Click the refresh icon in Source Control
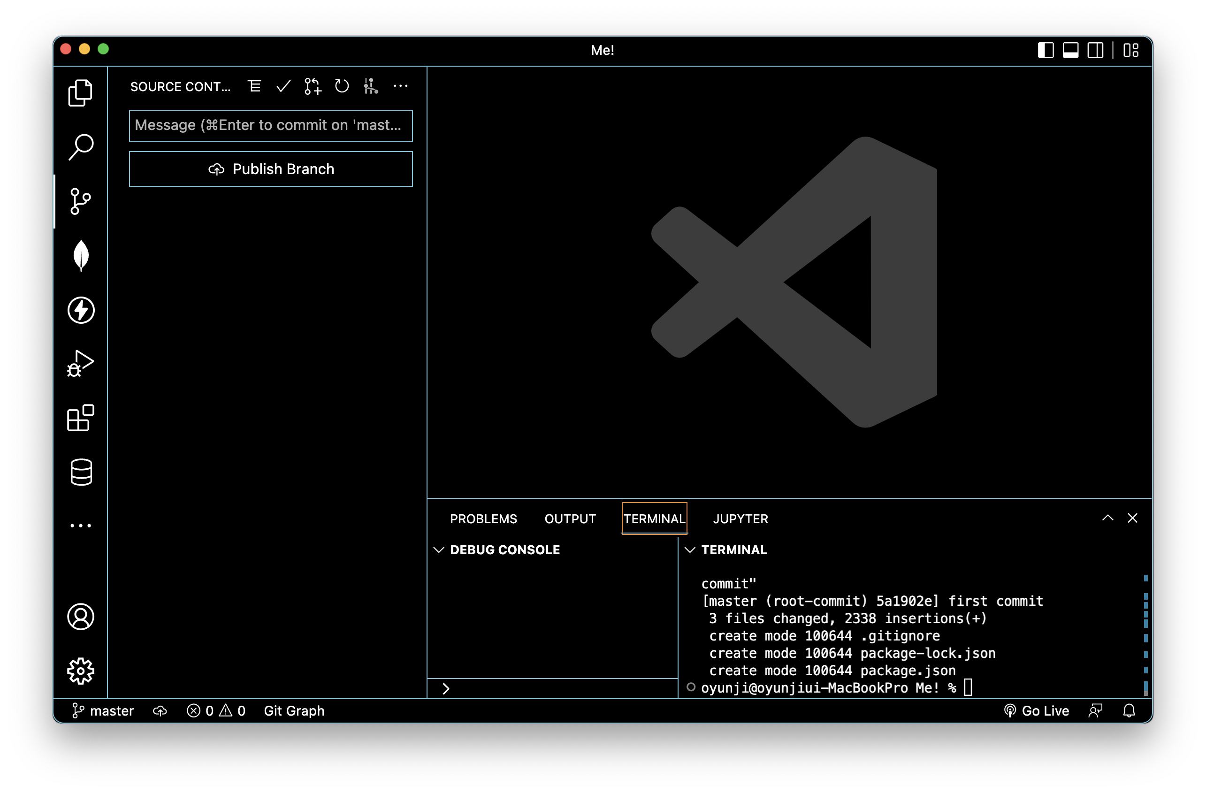 point(342,86)
